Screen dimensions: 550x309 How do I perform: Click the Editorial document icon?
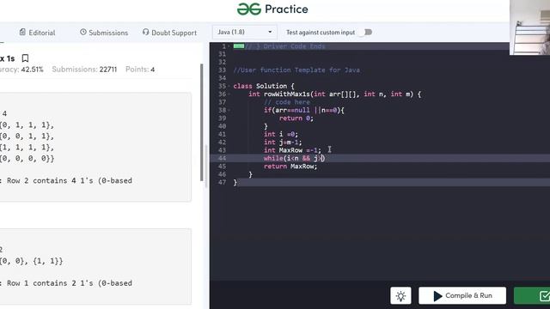click(22, 33)
